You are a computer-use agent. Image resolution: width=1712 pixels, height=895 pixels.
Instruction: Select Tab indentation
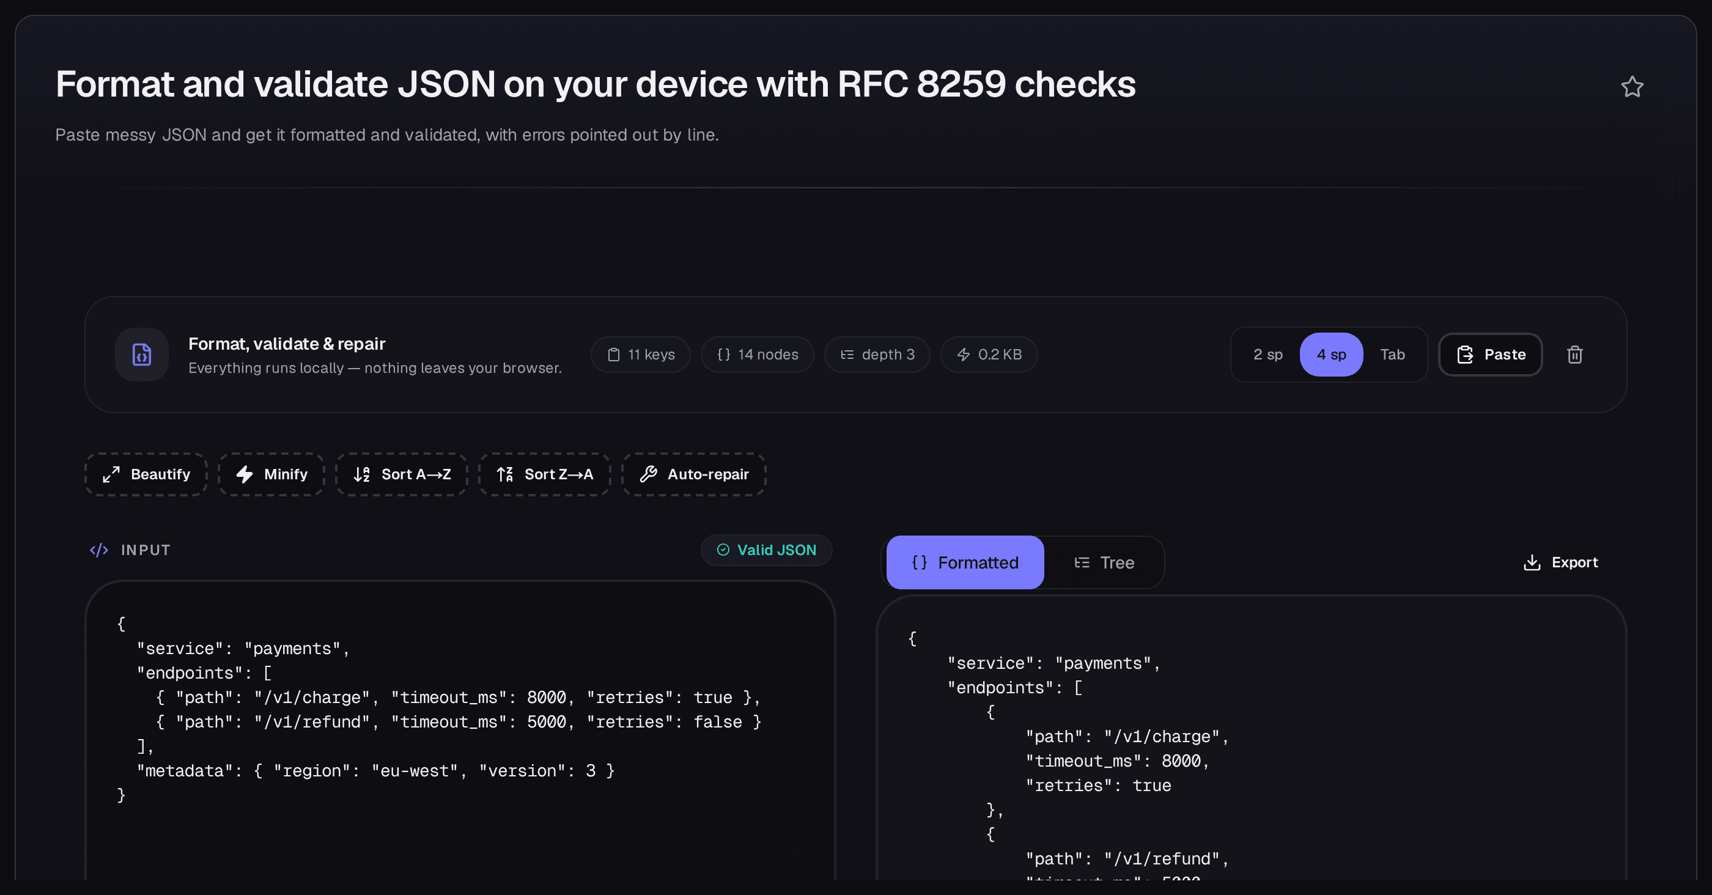click(1392, 354)
